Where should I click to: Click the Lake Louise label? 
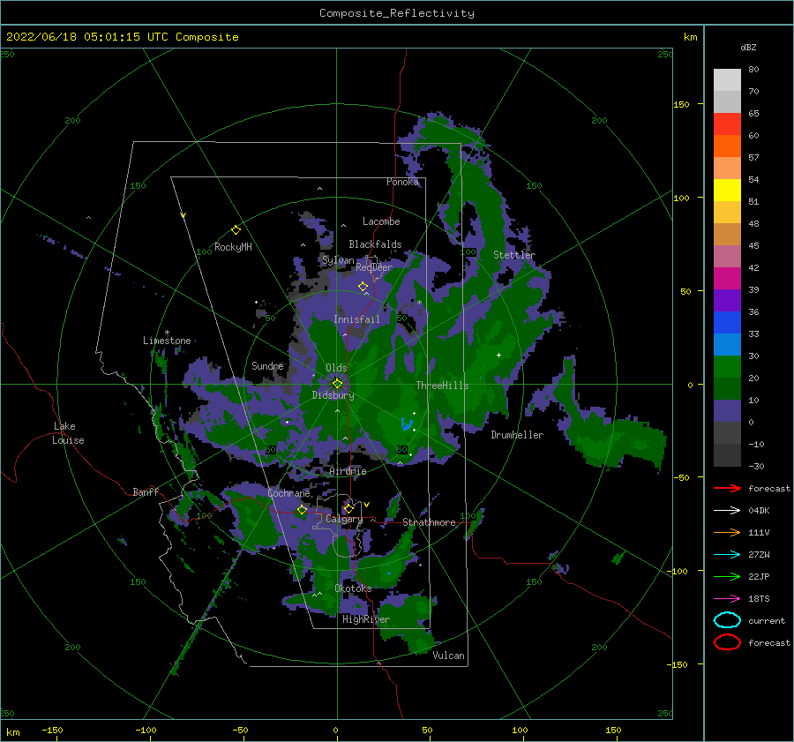68,433
